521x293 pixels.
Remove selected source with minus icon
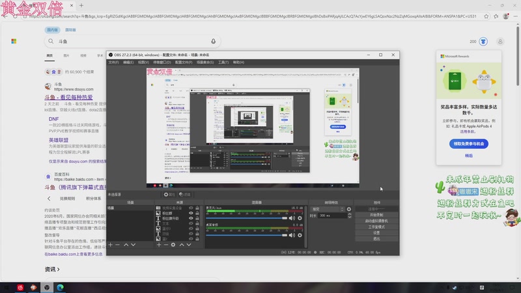pos(166,245)
